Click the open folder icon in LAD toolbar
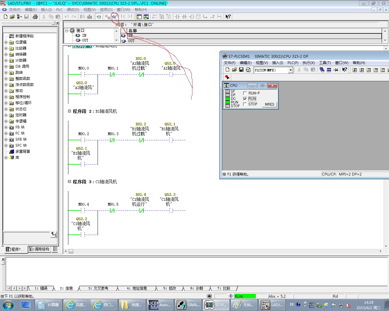The width and height of the screenshot is (389, 311). [12, 17]
